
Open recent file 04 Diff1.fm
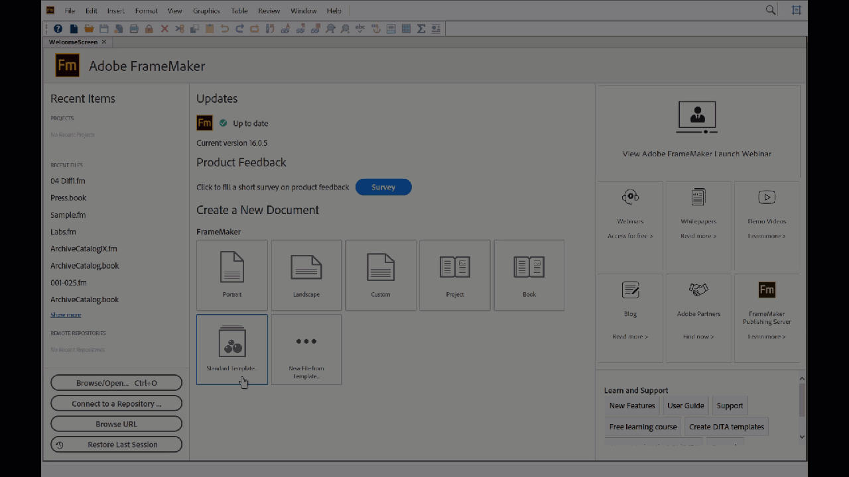coord(68,181)
